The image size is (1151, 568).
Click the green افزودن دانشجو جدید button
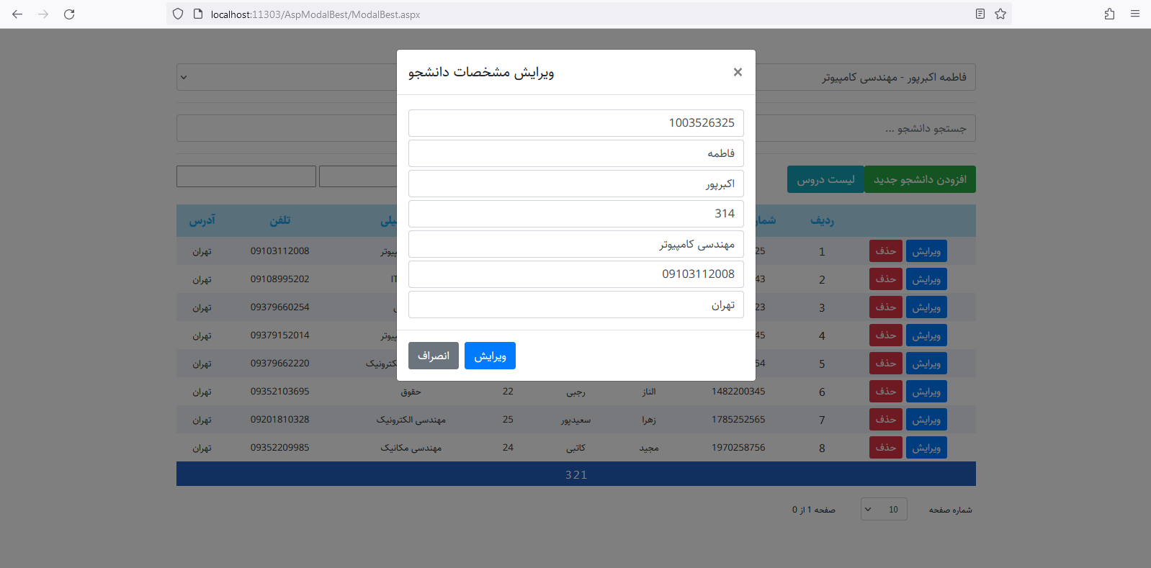(920, 179)
